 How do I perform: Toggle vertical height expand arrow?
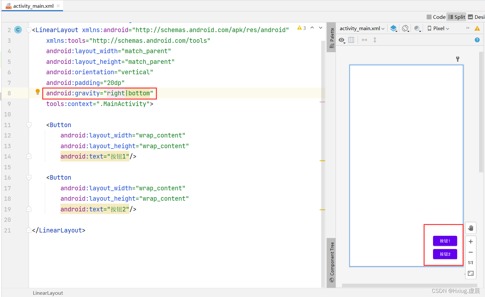[x=375, y=40]
